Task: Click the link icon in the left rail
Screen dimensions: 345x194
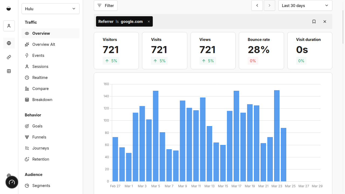Action: pyautogui.click(x=9, y=57)
